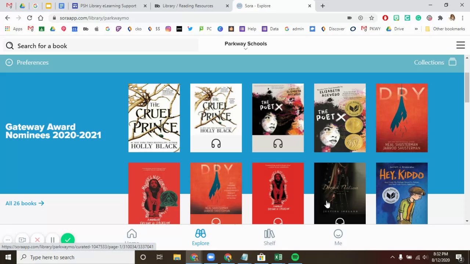Bookmark this page with star icon

372,18
